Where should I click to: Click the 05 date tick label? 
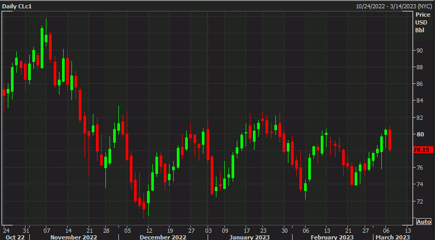click(x=127, y=231)
